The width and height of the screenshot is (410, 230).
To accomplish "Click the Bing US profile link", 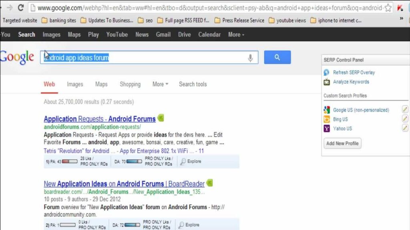I will pyautogui.click(x=340, y=119).
